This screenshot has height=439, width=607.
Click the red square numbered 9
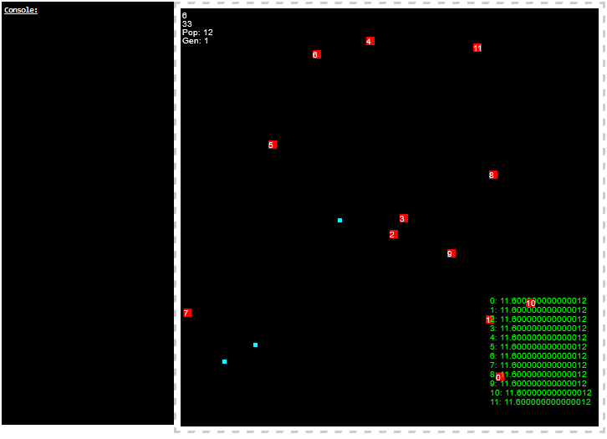click(x=451, y=253)
